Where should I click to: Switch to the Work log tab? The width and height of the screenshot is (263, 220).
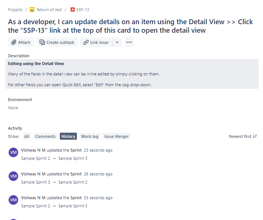click(x=90, y=136)
